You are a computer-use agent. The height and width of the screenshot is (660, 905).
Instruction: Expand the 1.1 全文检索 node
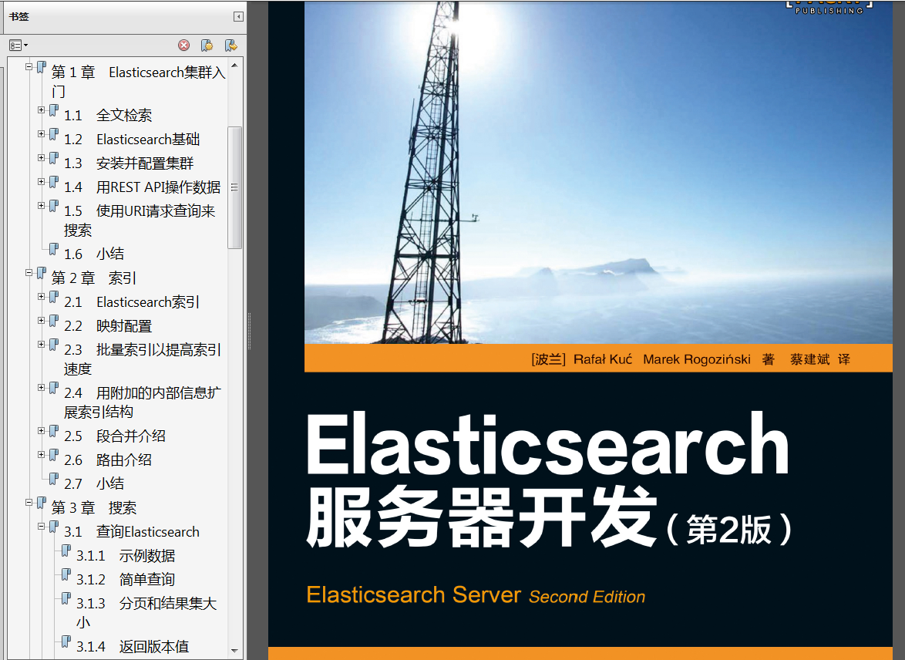coord(42,109)
